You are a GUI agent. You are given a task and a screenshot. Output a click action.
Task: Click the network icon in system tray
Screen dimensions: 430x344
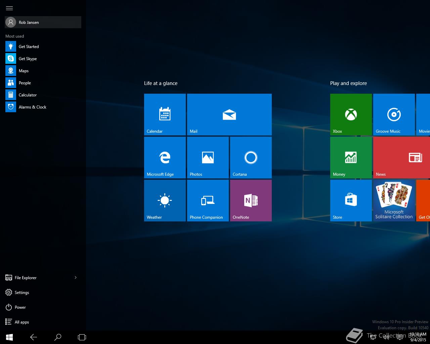click(373, 337)
